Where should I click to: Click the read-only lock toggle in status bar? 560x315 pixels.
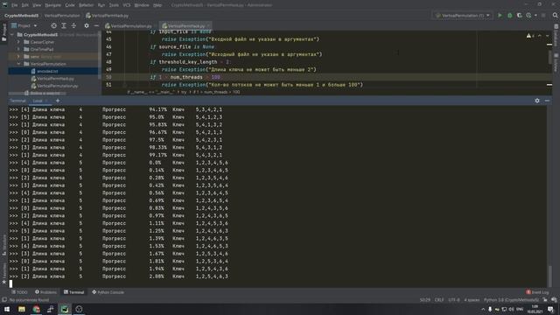[544, 300]
